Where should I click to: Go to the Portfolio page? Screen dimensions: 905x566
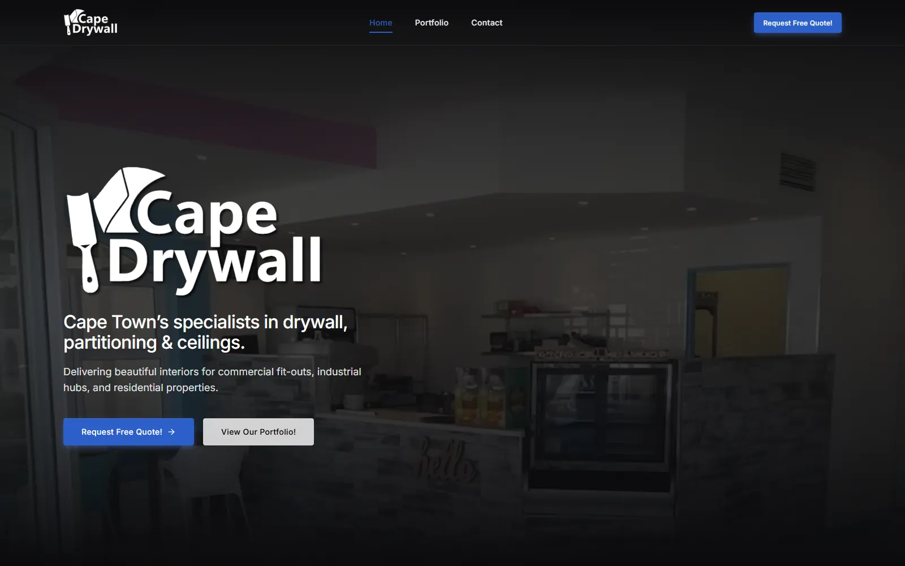point(432,23)
